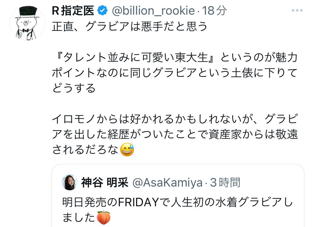Viewport: 314px width, 227px height.
Task: Open the 神谷 明采 display name
Action: coord(105,182)
